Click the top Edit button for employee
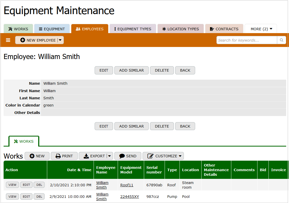 point(104,70)
